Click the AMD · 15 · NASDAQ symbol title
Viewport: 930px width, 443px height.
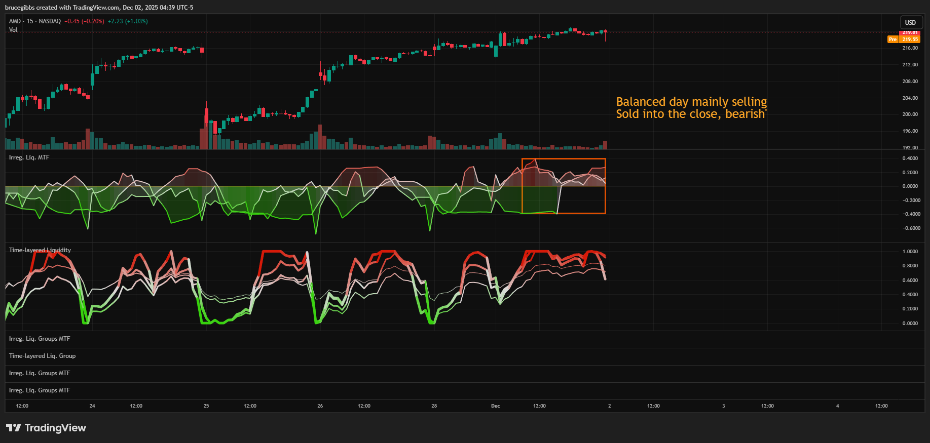pyautogui.click(x=35, y=21)
